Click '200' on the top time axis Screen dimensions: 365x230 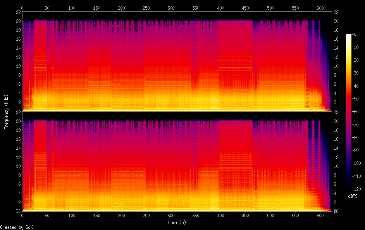121,8
